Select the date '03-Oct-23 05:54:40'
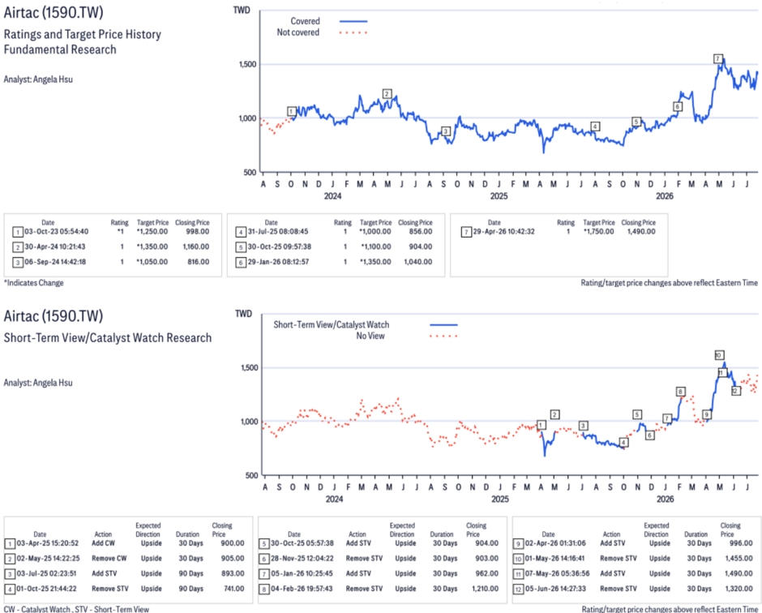762x613 pixels. [x=57, y=231]
